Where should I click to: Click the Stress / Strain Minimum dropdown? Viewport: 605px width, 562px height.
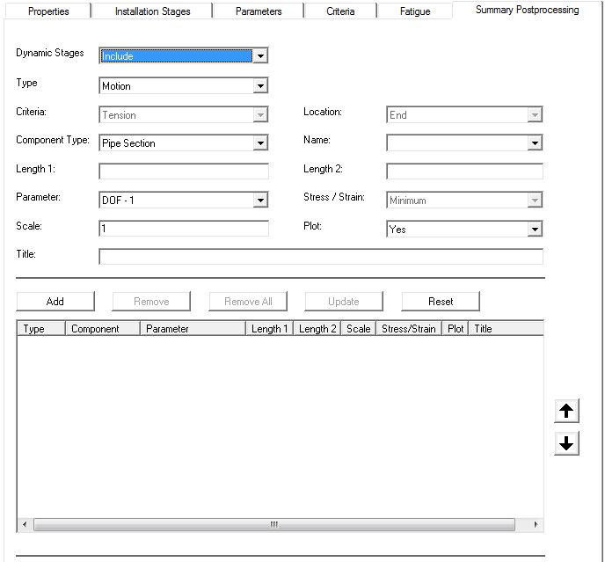point(464,201)
